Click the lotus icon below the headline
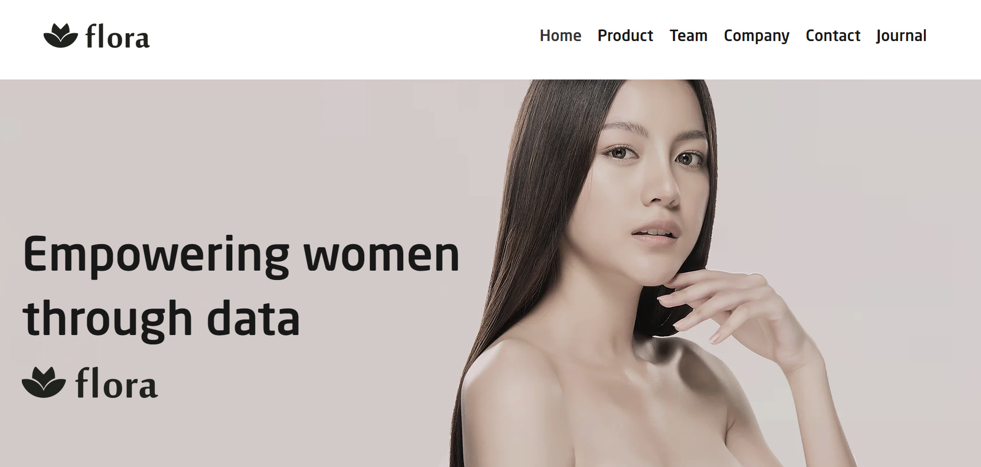This screenshot has width=981, height=467. (44, 382)
